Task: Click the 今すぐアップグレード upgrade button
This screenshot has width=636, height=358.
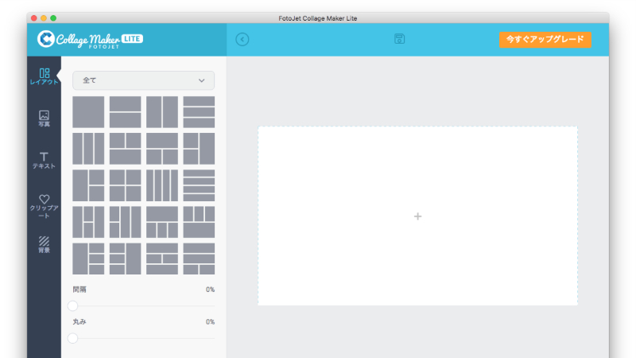Action: [545, 39]
